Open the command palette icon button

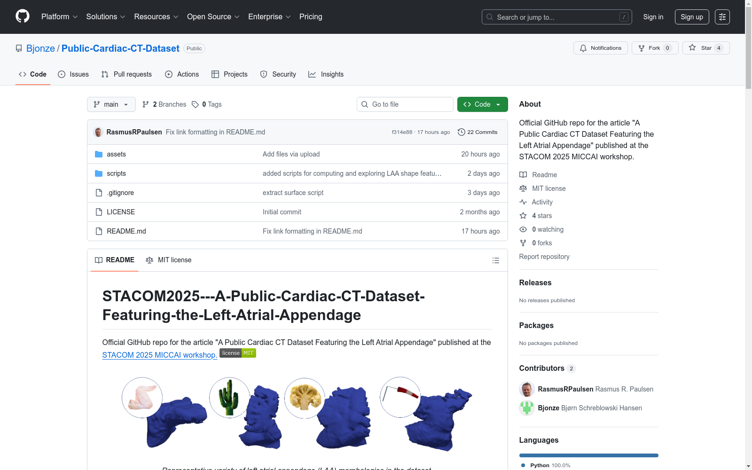click(x=722, y=17)
